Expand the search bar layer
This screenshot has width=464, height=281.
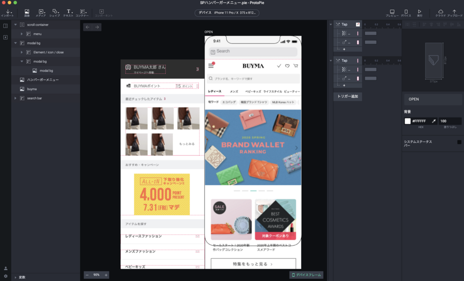[15, 98]
